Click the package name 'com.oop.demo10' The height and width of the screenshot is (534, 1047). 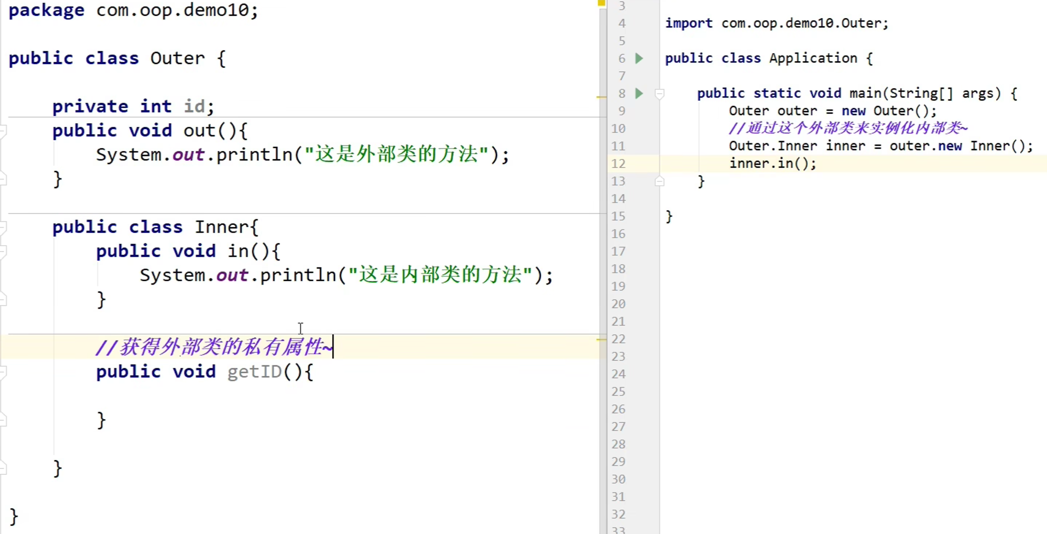click(x=172, y=10)
